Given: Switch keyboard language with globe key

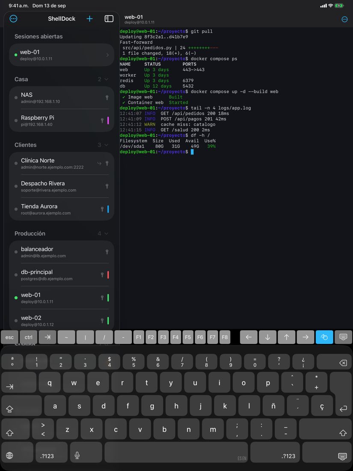Looking at the screenshot, I should pos(18,452).
